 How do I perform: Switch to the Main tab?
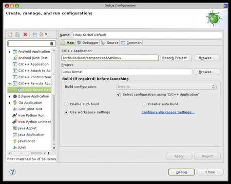click(68, 43)
